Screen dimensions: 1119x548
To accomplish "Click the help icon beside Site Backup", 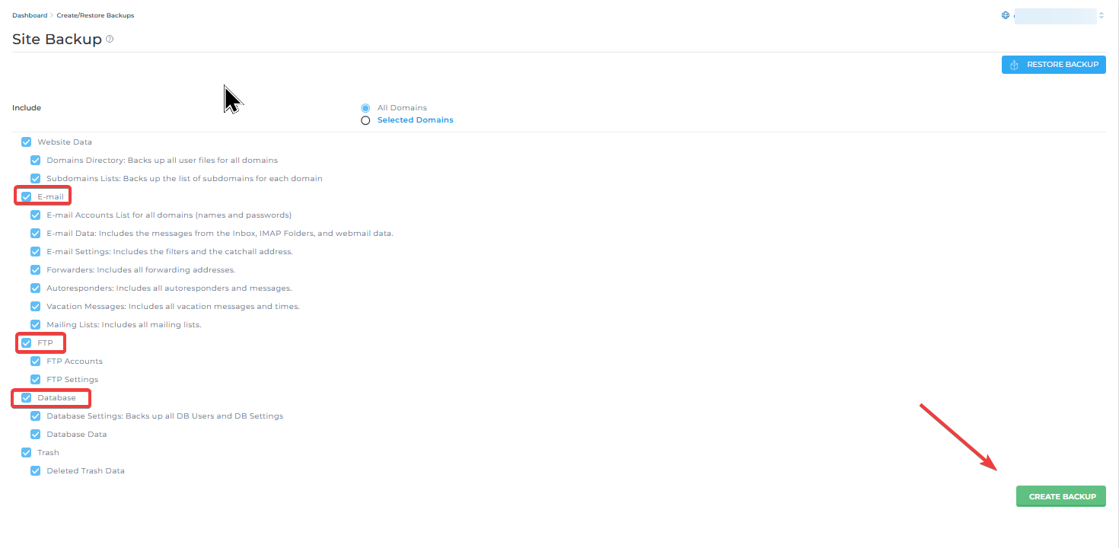I will tap(110, 39).
